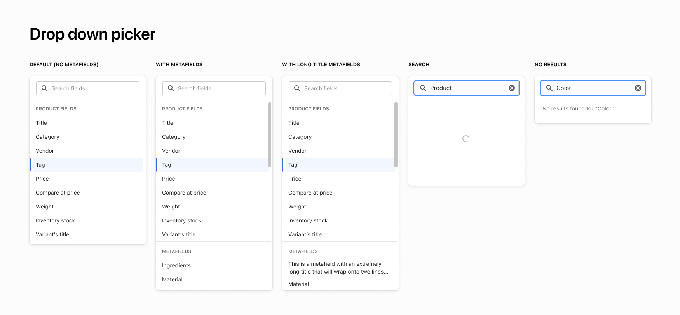Viewport: 680px width, 315px height.
Task: Click the magnifier icon in the With Long Title Metafields panel
Action: click(297, 88)
